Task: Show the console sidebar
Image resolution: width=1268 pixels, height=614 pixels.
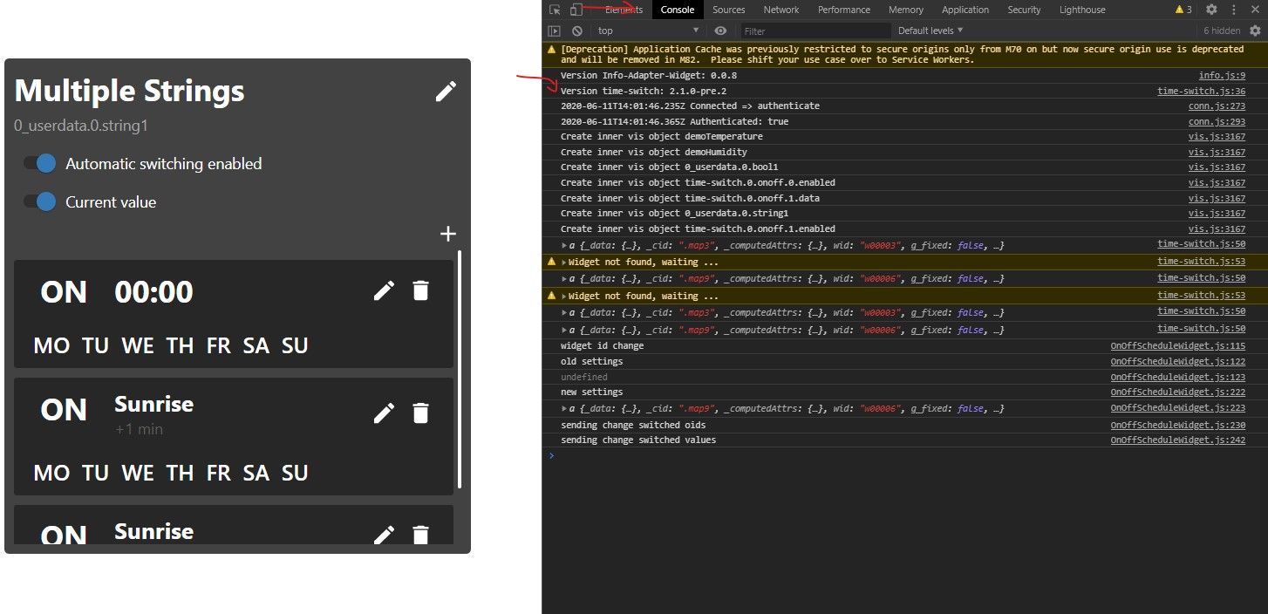Action: pyautogui.click(x=555, y=31)
